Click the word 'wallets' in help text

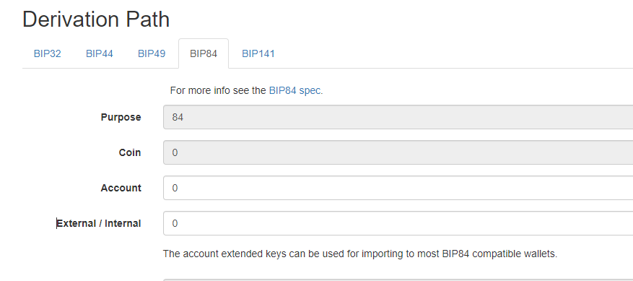point(542,254)
